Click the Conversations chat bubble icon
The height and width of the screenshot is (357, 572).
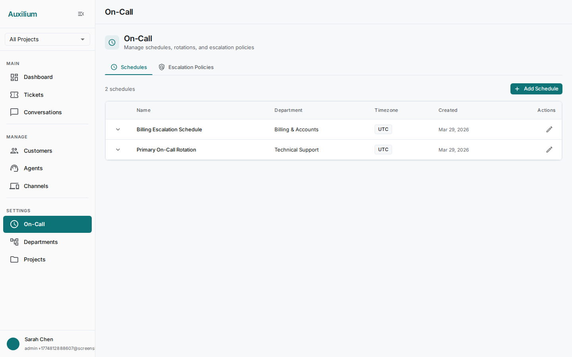[x=14, y=112]
